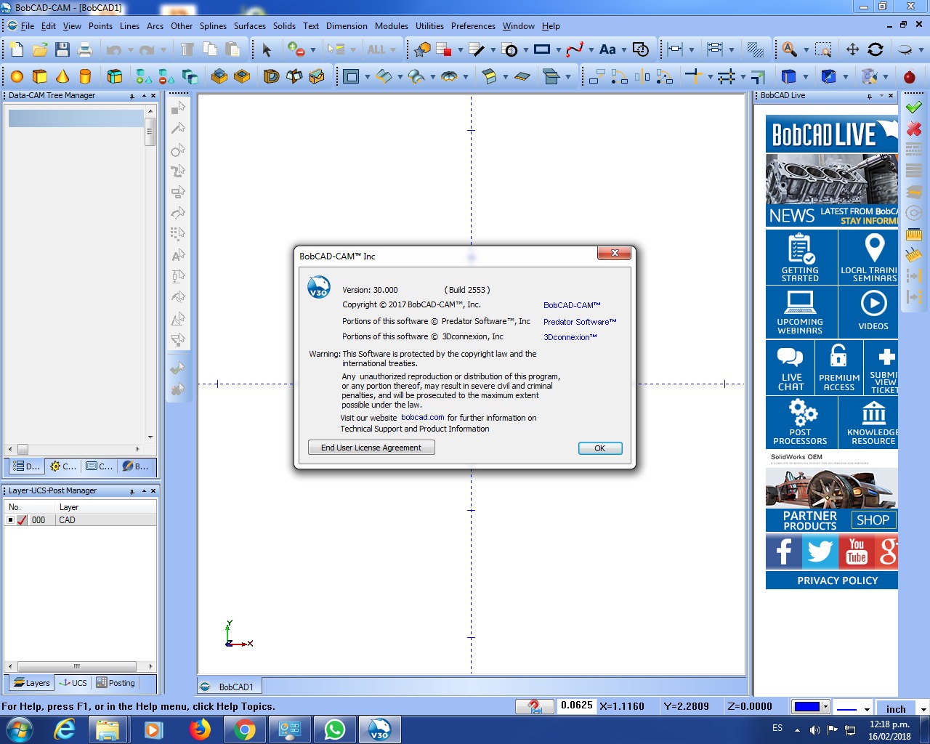930x744 pixels.
Task: Open the Utilities menu
Action: (x=429, y=26)
